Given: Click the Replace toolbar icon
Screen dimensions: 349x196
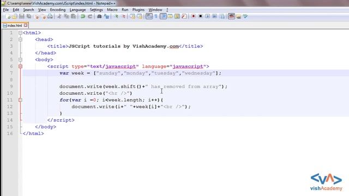Looking at the screenshot, I should [107, 16].
